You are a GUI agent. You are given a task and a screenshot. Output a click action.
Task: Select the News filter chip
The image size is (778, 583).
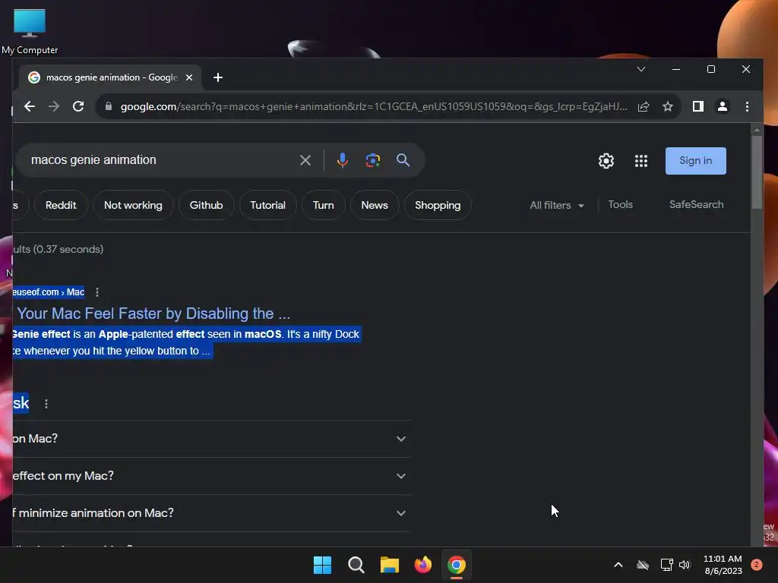pos(375,205)
